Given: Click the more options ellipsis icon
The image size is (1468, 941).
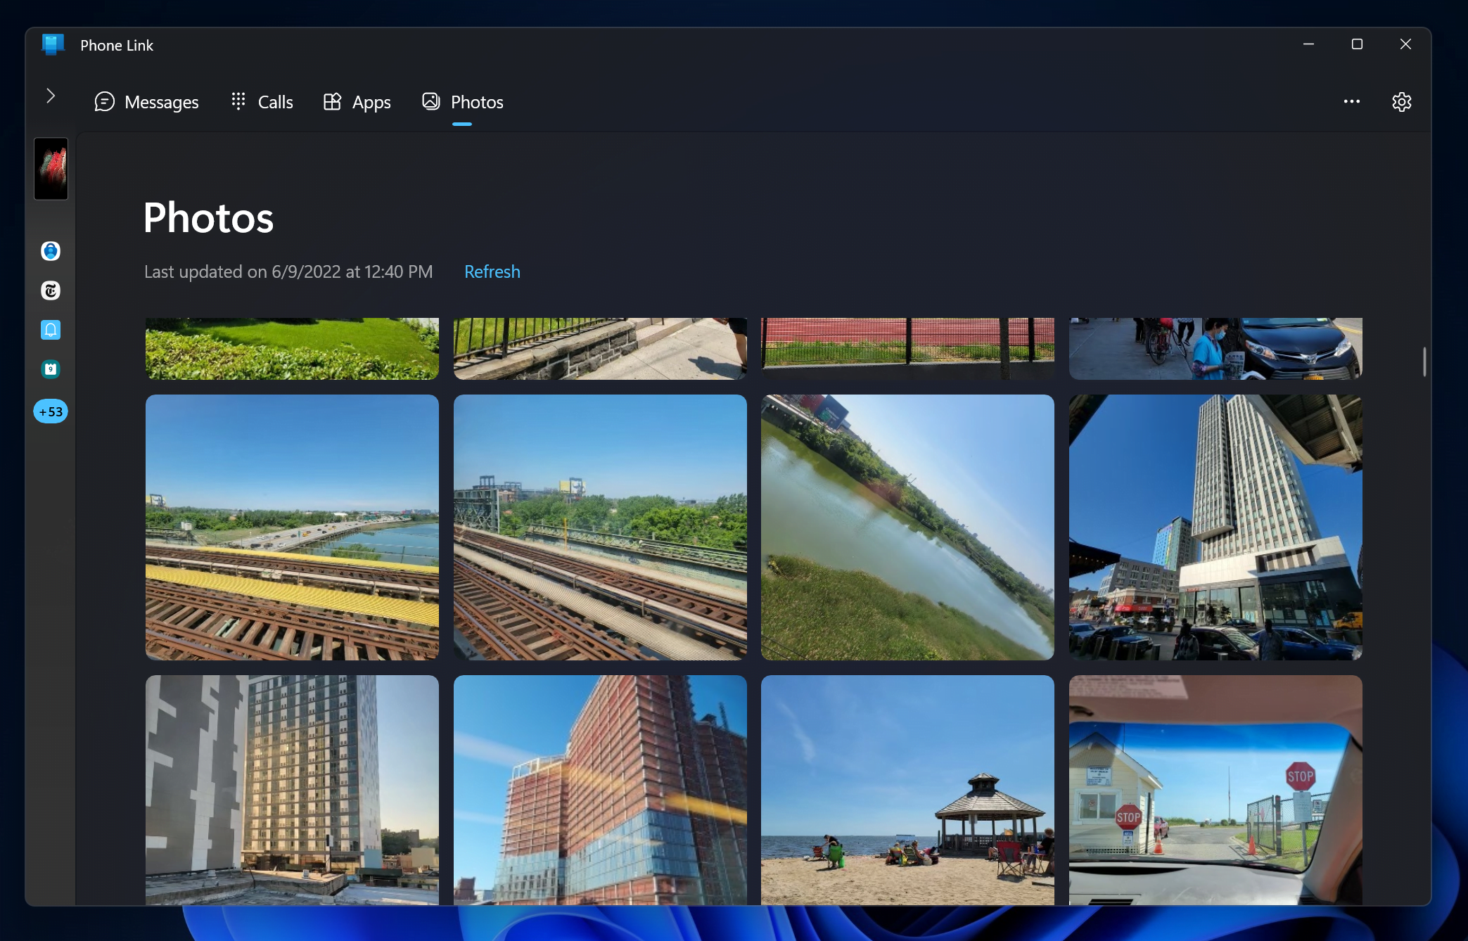Looking at the screenshot, I should (1353, 101).
